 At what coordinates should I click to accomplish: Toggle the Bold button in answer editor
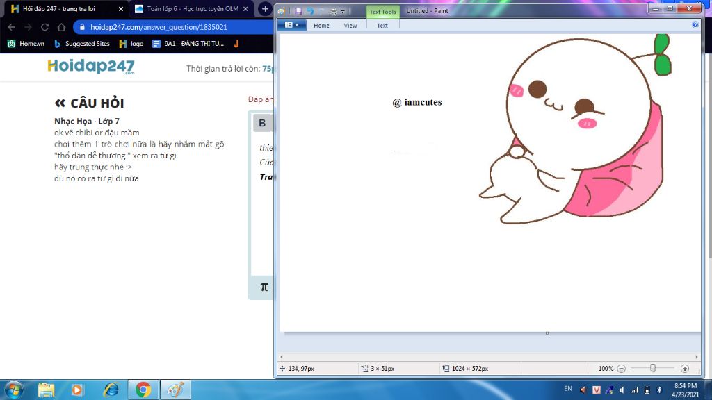click(x=262, y=123)
